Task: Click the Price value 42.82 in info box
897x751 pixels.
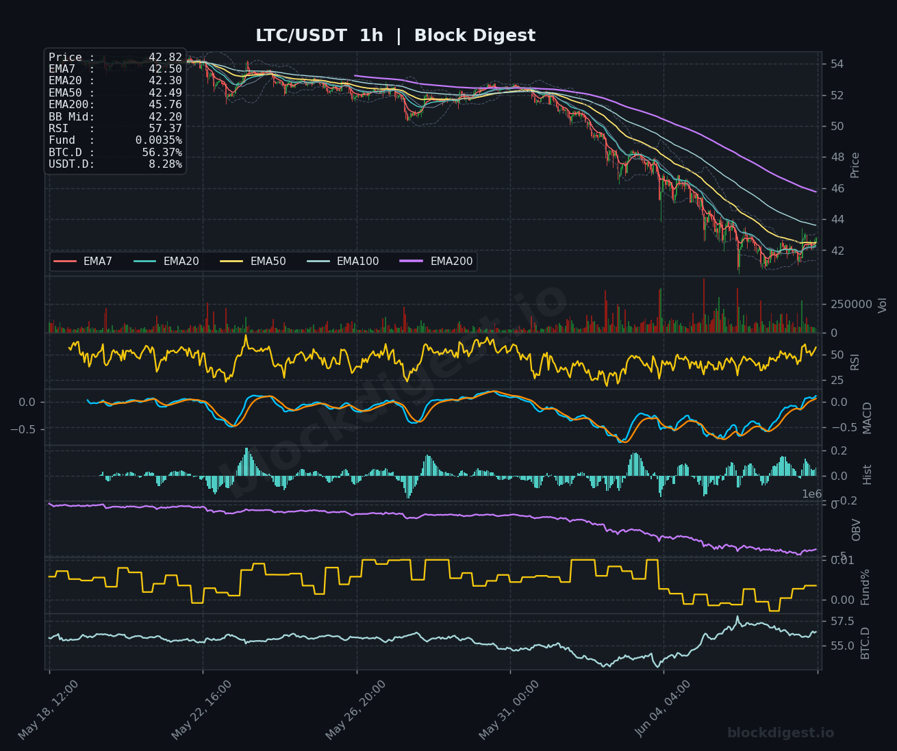Action: click(165, 58)
